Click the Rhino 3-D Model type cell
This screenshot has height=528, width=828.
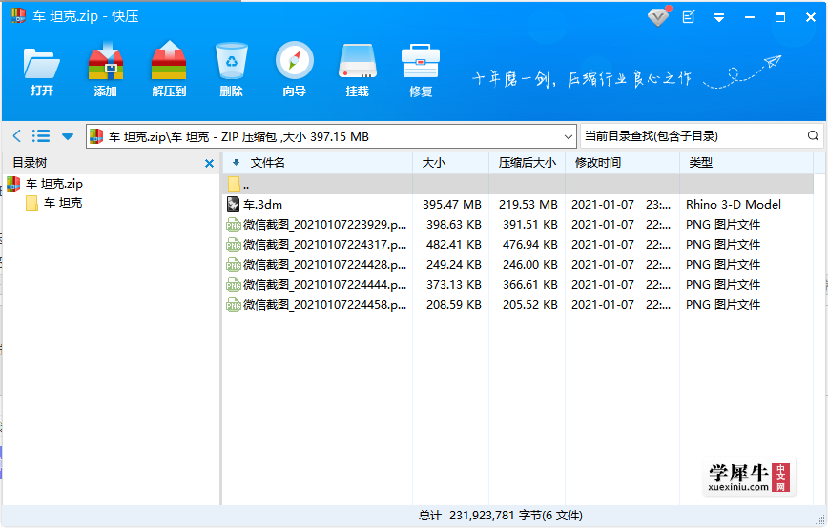point(733,204)
